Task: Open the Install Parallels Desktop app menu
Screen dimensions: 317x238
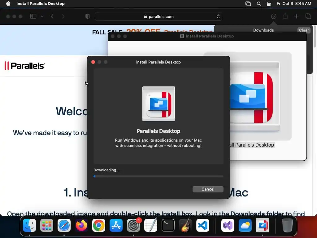Action: [x=41, y=3]
